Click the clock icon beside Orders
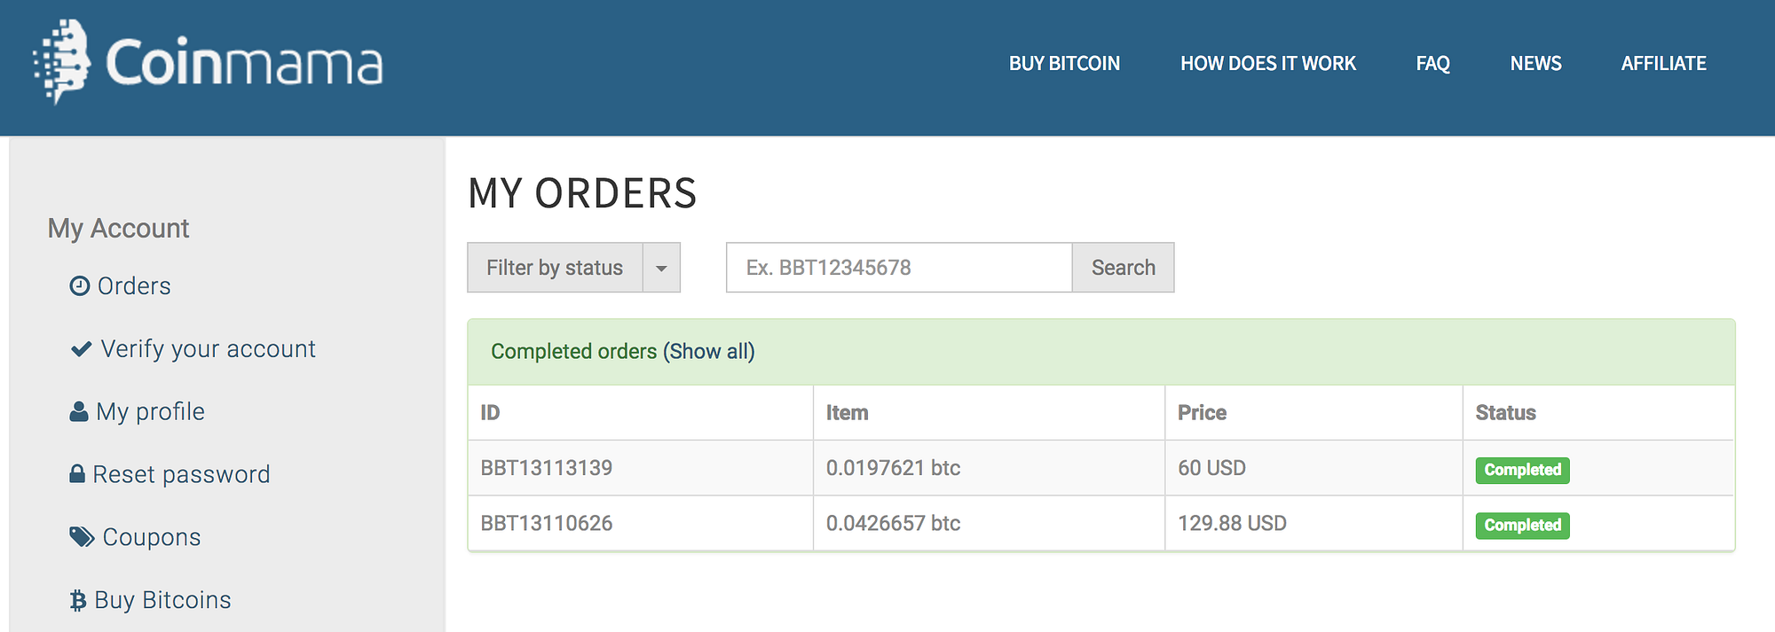This screenshot has height=632, width=1775. coord(80,286)
